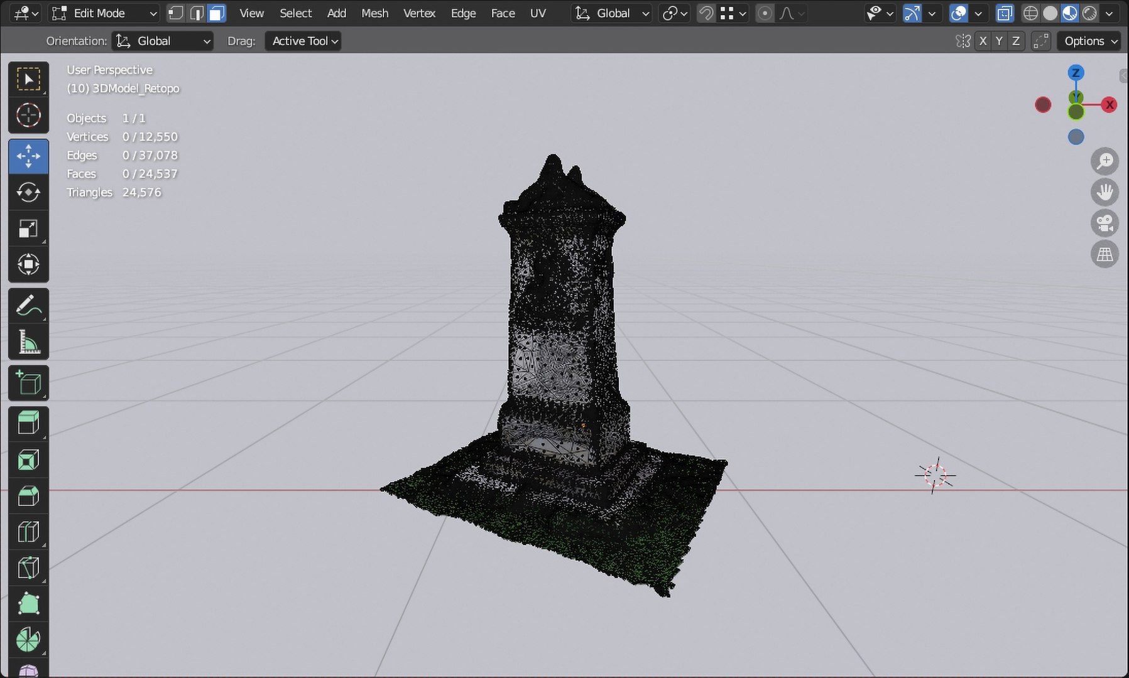
Task: Enable vertex select mode
Action: 176,13
